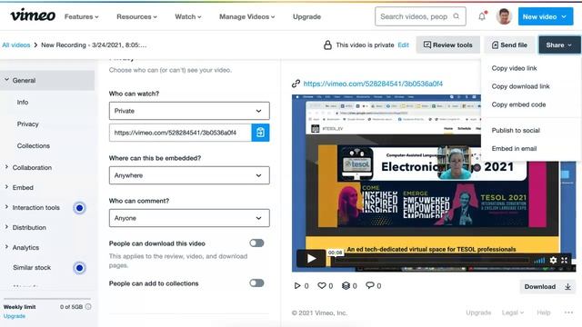Click the Share button
The height and width of the screenshot is (327, 582).
[559, 45]
